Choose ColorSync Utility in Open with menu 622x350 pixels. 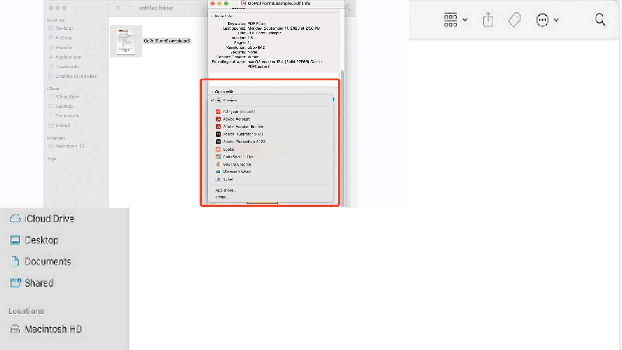271,157
